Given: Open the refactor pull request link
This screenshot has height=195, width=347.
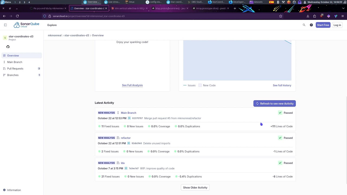Looking at the screenshot, I should [126, 138].
